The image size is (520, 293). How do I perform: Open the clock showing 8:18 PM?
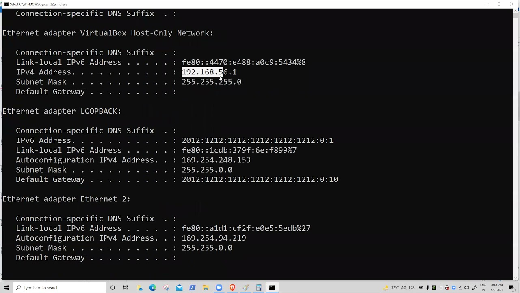click(x=497, y=288)
